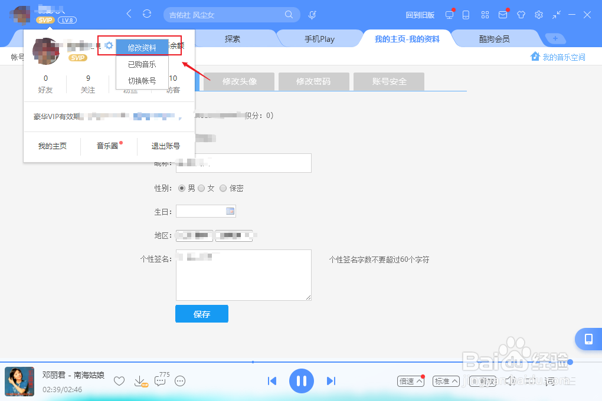Open the birthday calendar picker
The image size is (602, 401).
230,211
